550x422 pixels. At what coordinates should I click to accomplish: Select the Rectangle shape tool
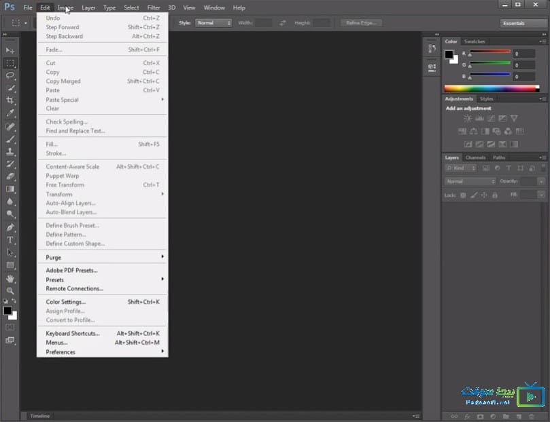(x=10, y=265)
